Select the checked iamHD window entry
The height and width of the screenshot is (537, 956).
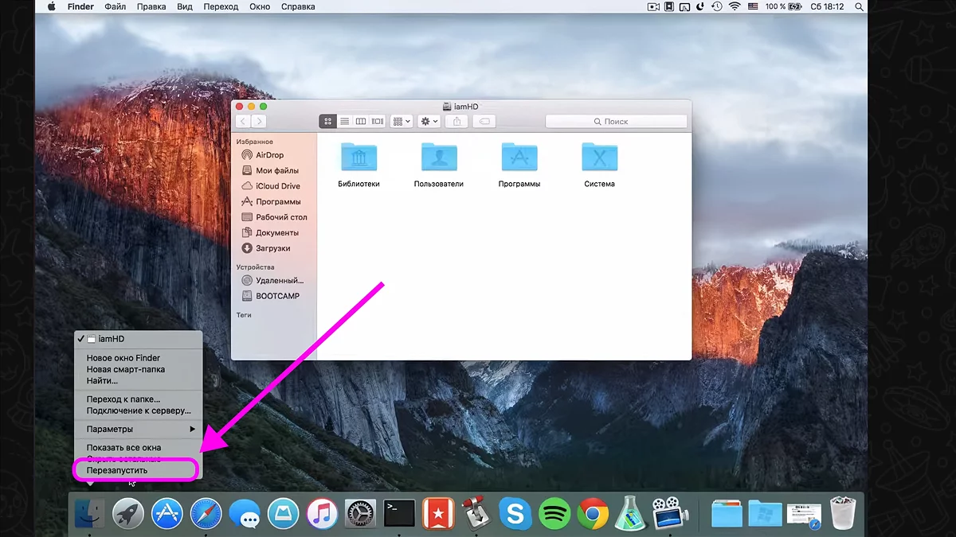112,339
